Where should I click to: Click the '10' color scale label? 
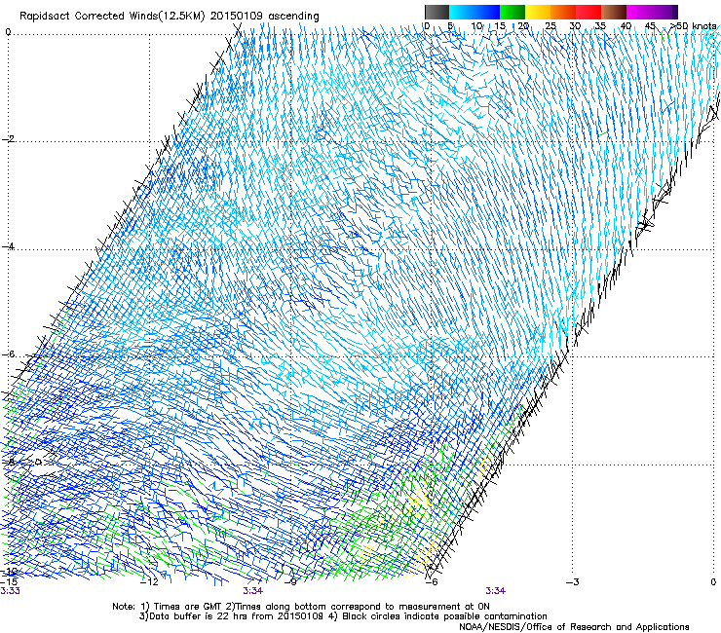tap(476, 26)
